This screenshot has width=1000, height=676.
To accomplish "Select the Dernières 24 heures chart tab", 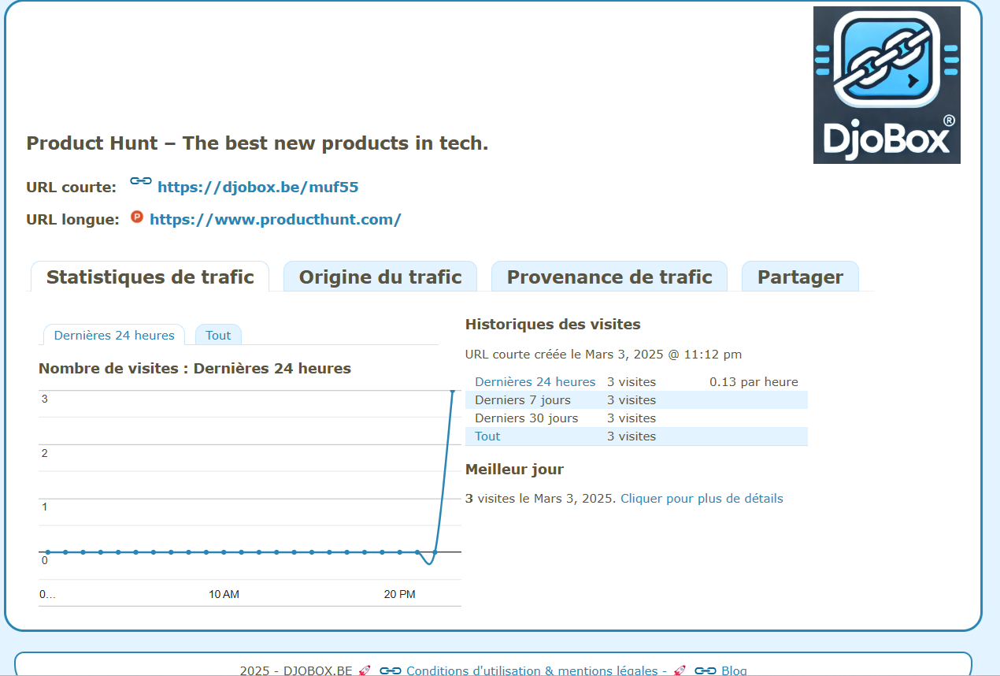I will click(x=114, y=335).
